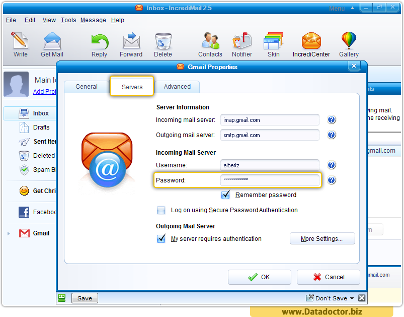
Task: Click help icon for Incoming mail server
Action: tap(332, 120)
